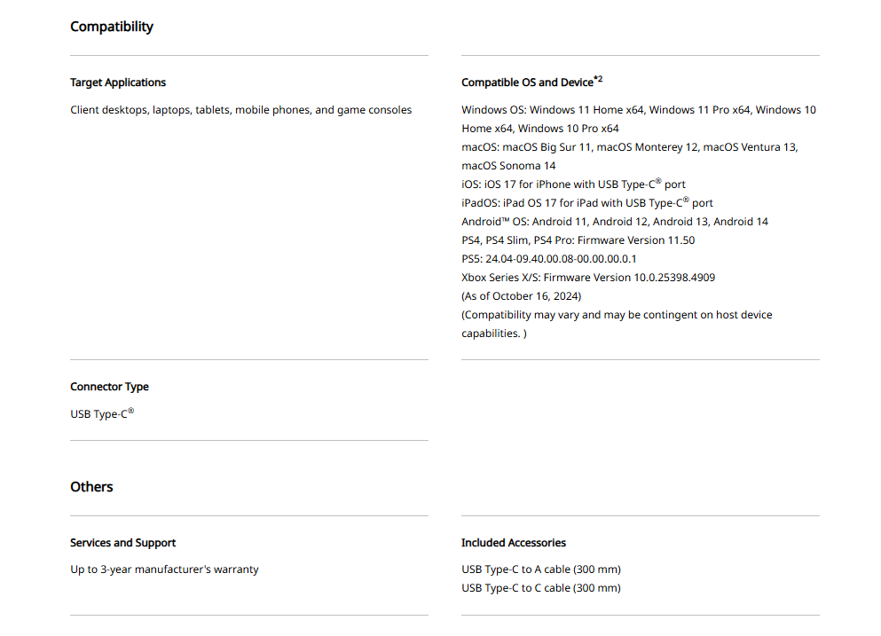Click the PS4 Firmware Version 11.50 line

(x=578, y=240)
